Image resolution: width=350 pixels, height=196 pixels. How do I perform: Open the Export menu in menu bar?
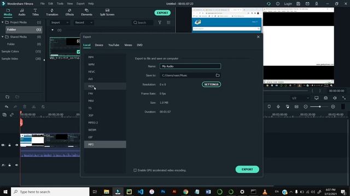(80, 4)
